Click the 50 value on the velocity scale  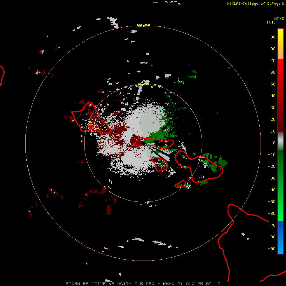coord(273,84)
